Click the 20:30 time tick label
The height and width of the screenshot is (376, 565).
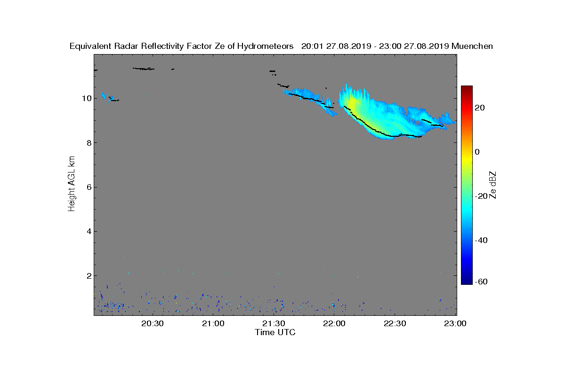pos(152,324)
